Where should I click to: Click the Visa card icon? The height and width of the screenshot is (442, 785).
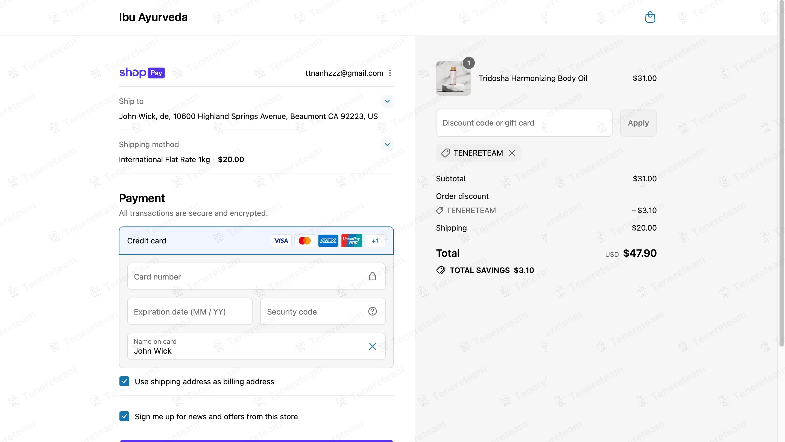pyautogui.click(x=281, y=241)
